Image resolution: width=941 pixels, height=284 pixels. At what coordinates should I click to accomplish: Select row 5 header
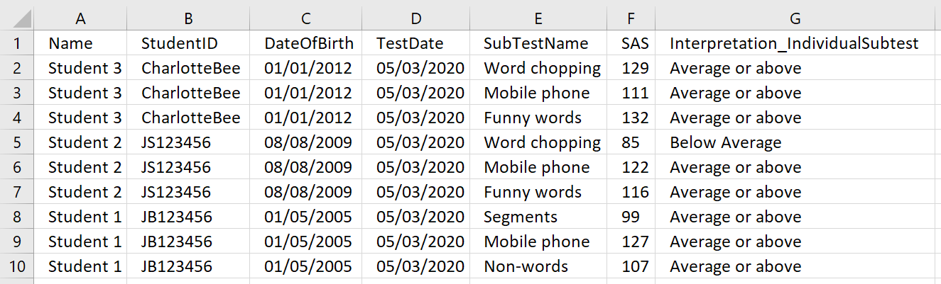coord(17,142)
